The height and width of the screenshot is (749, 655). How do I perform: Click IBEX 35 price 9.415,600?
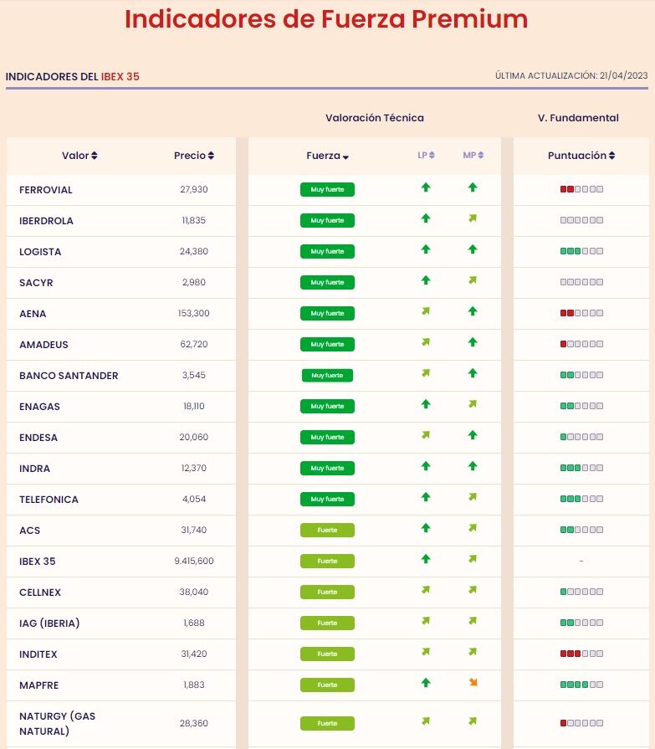[x=194, y=561]
